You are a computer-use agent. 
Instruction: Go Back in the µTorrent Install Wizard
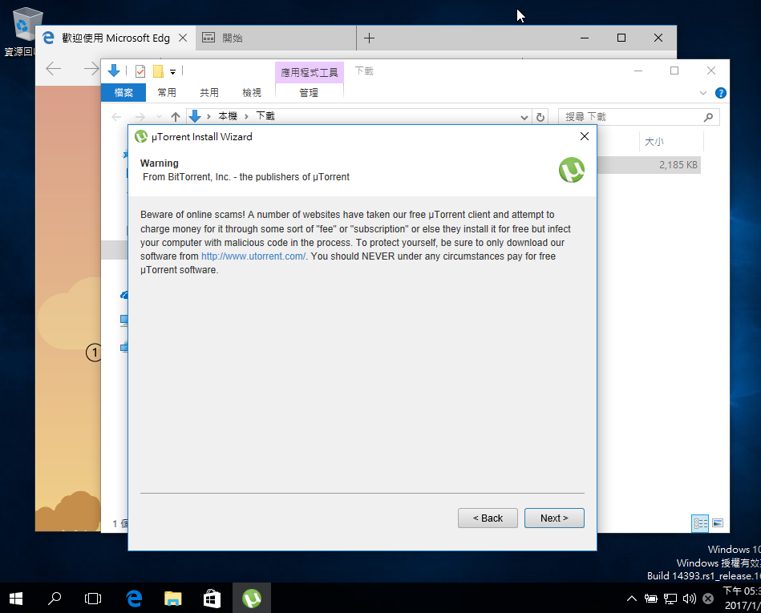coord(488,518)
